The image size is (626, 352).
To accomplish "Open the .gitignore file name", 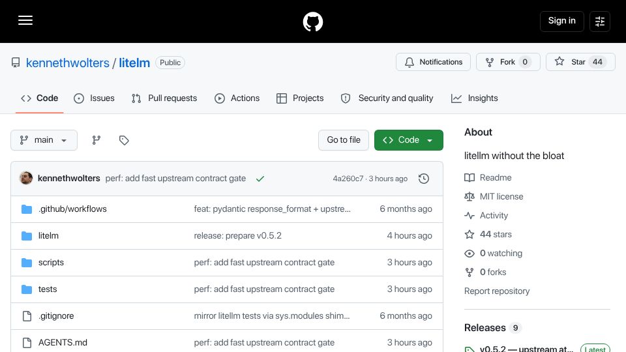I will pos(56,316).
